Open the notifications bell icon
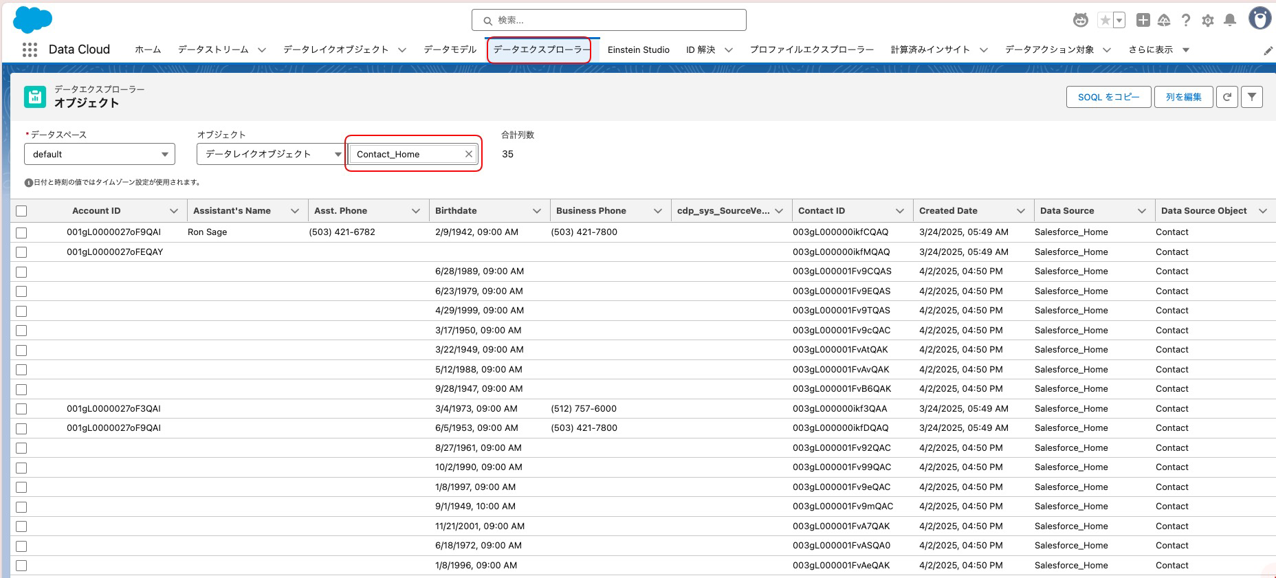This screenshot has height=578, width=1276. pos(1230,21)
